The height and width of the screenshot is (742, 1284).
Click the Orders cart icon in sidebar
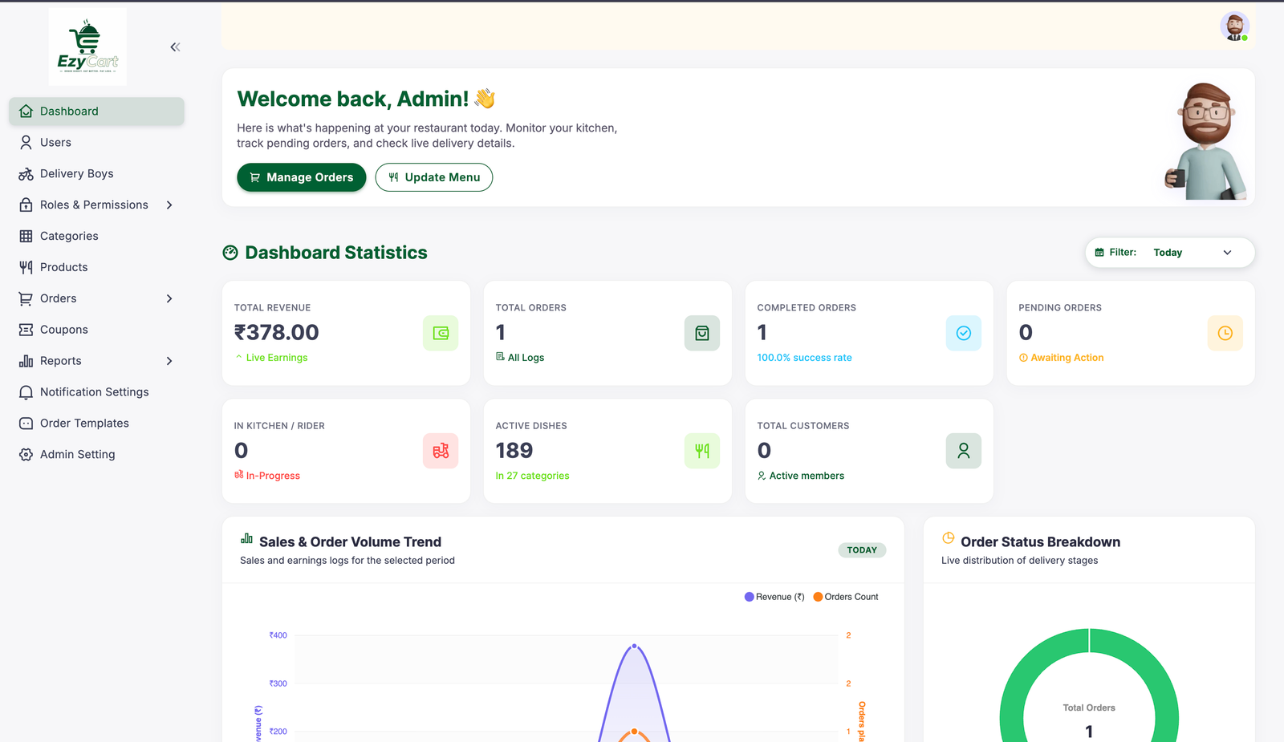[x=26, y=298]
